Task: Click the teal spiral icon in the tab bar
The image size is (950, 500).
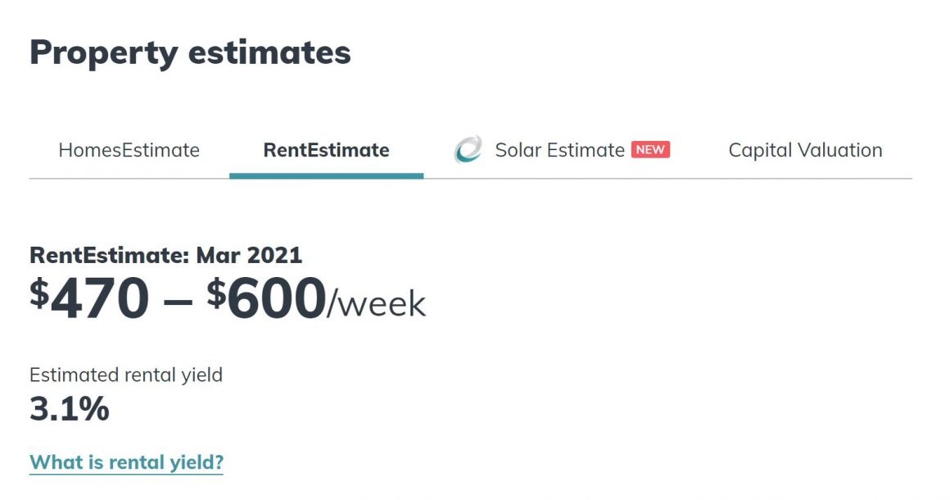Action: click(467, 150)
